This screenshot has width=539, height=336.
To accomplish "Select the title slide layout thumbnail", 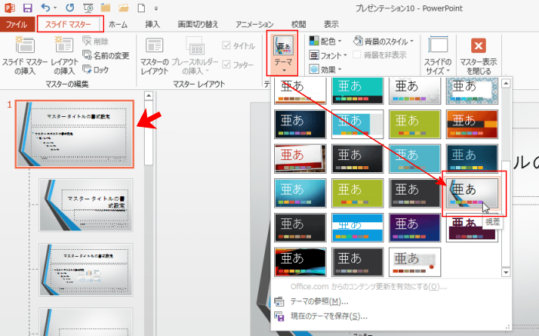I will (x=85, y=205).
